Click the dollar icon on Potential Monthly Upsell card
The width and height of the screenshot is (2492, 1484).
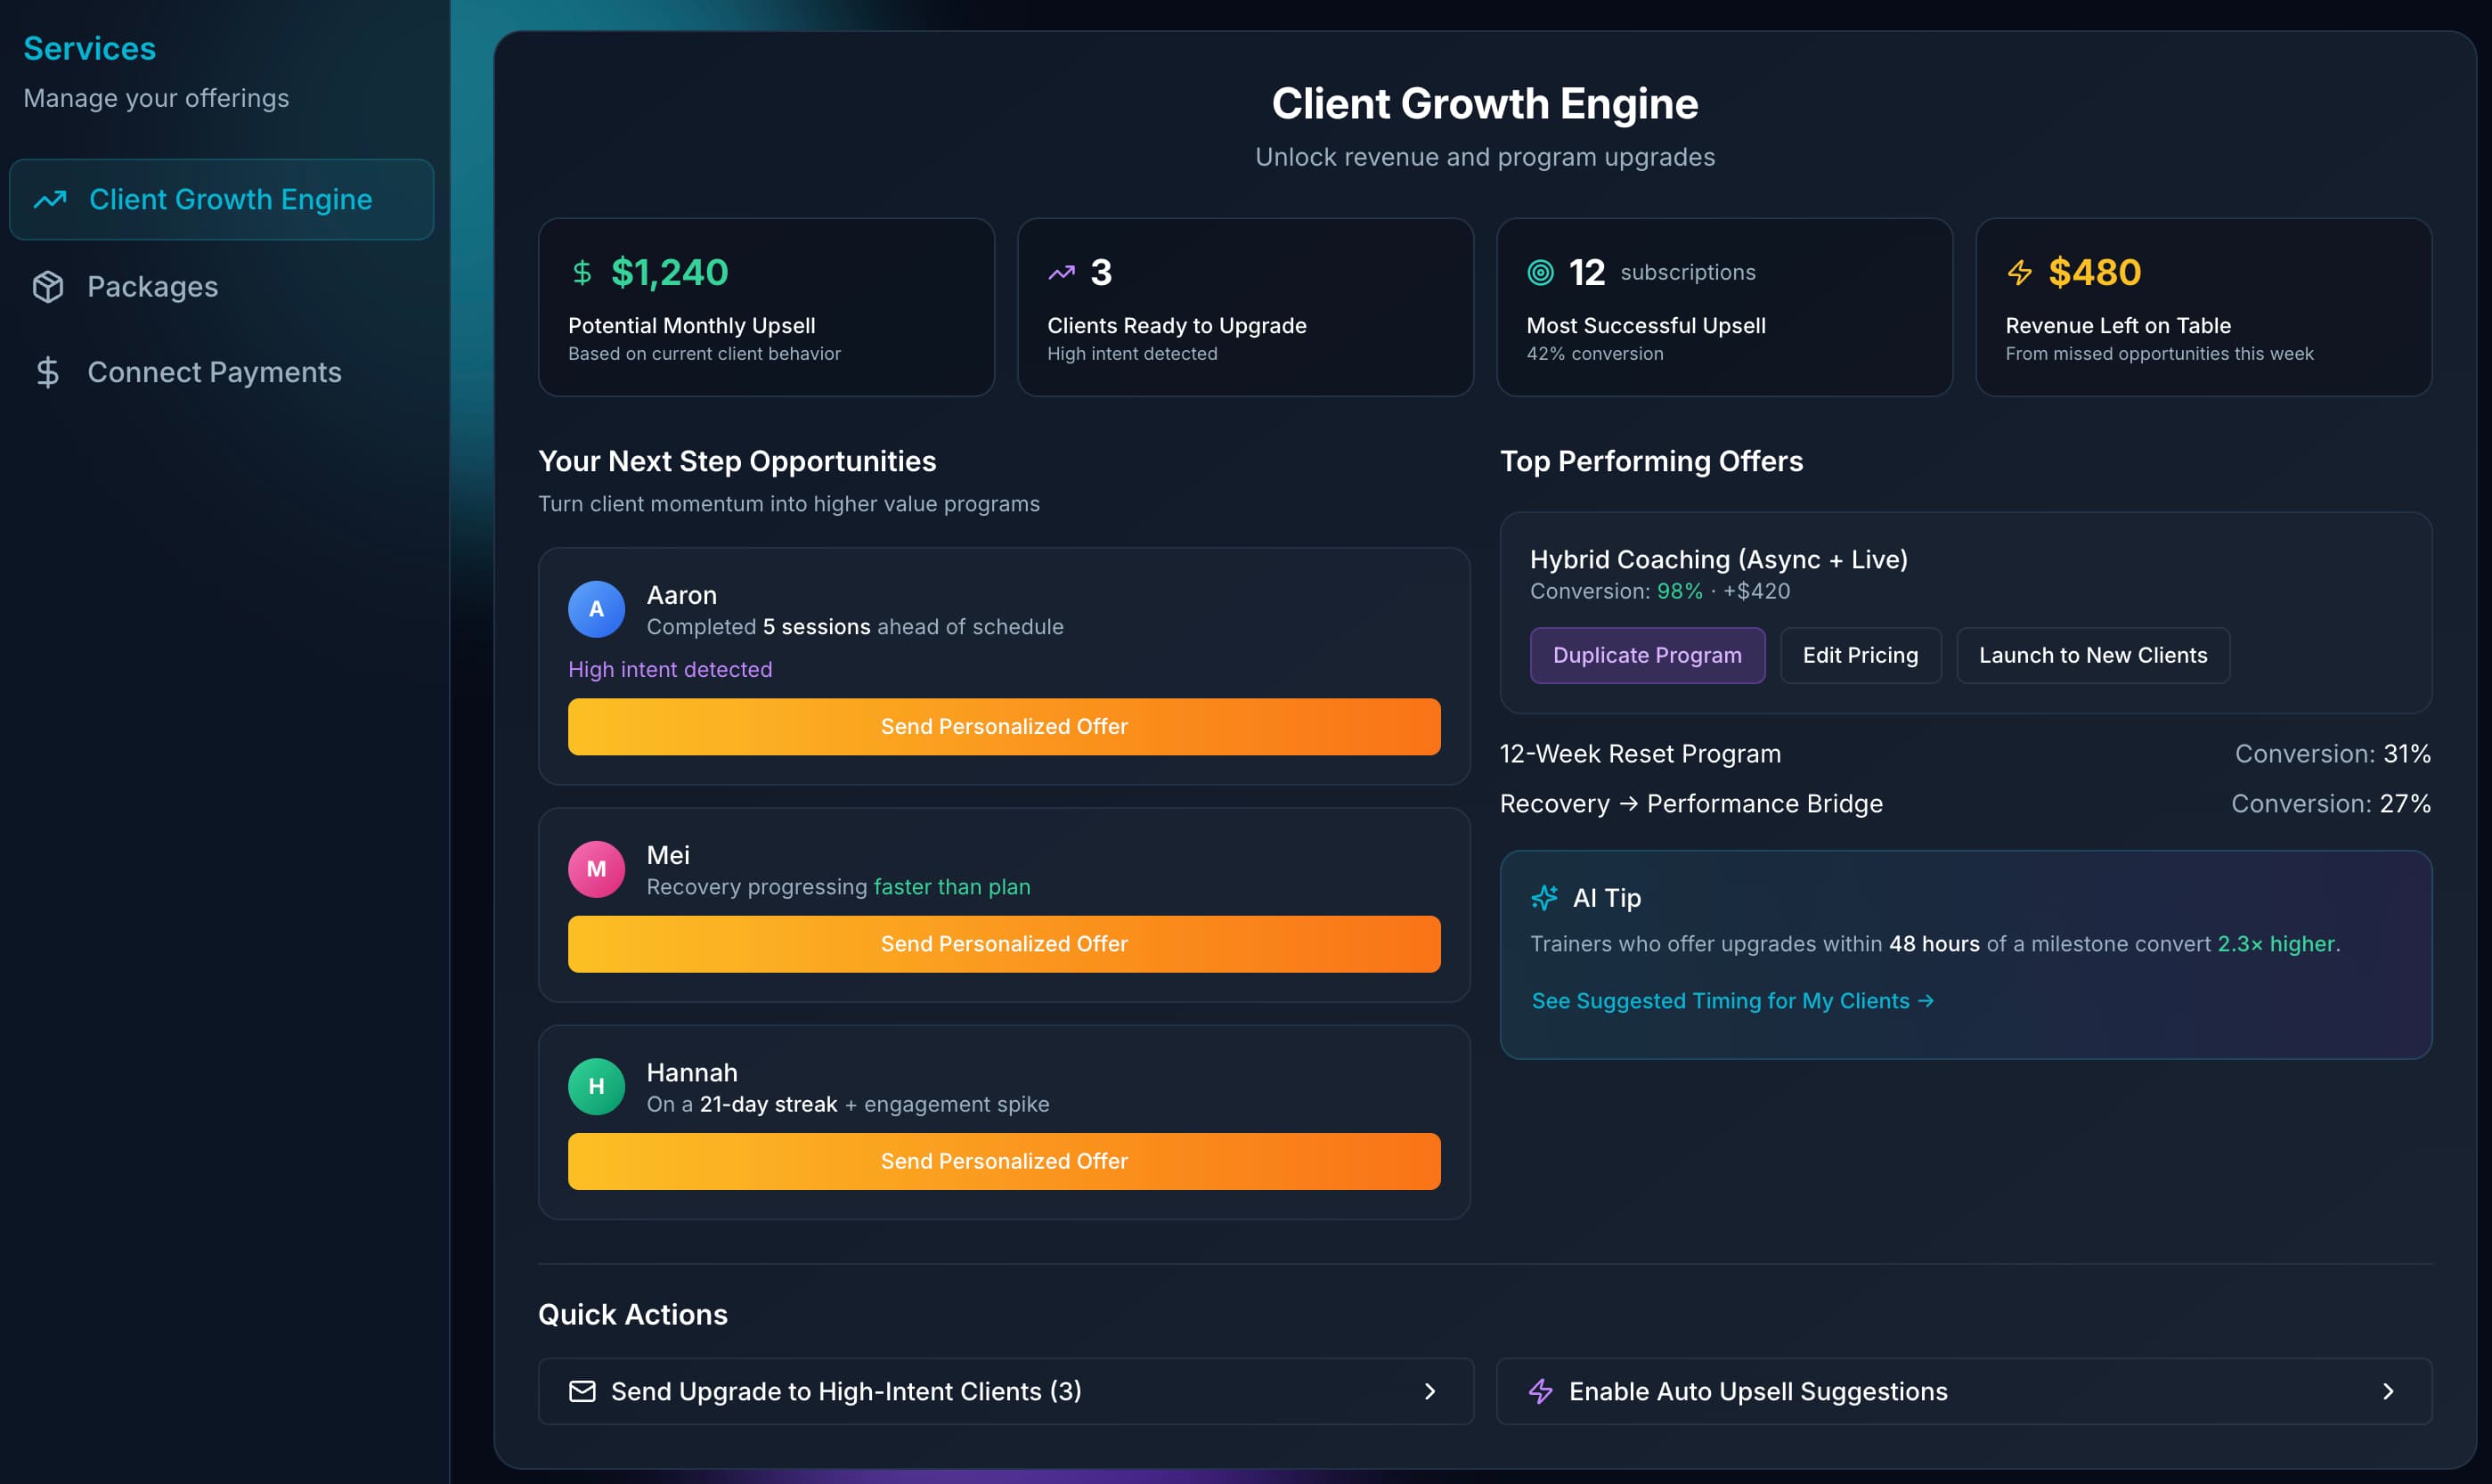pyautogui.click(x=582, y=271)
